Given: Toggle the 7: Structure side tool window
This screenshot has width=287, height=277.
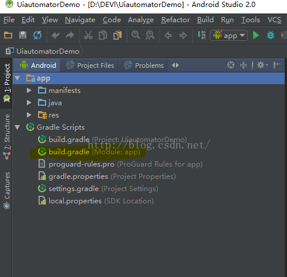Looking at the screenshot, I should 7,132.
